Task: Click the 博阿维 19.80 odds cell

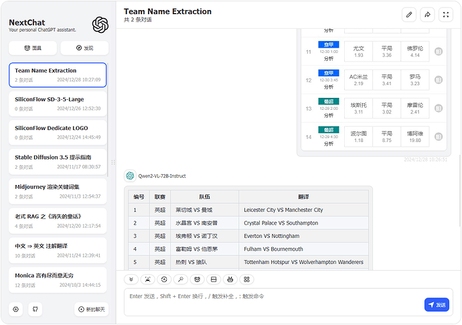Action: coord(415,137)
